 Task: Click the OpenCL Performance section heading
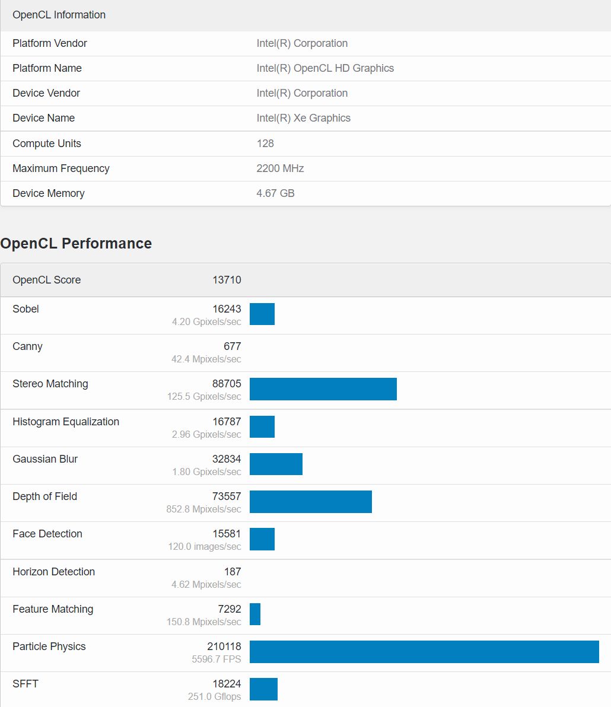(76, 243)
